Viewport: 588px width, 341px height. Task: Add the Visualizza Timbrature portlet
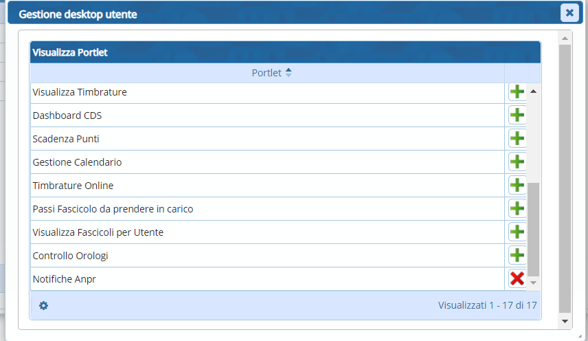(x=517, y=92)
